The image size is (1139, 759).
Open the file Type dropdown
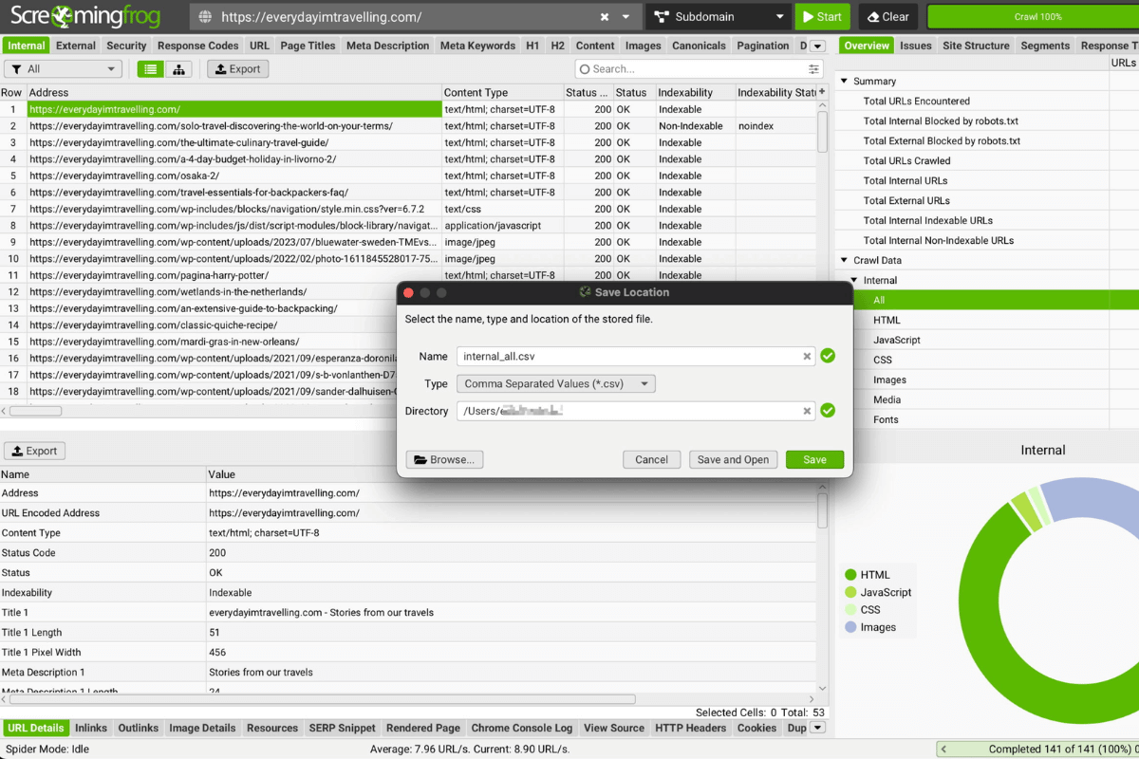click(555, 383)
